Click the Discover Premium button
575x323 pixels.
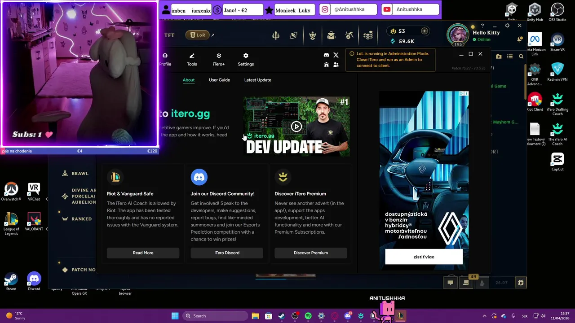click(x=311, y=253)
